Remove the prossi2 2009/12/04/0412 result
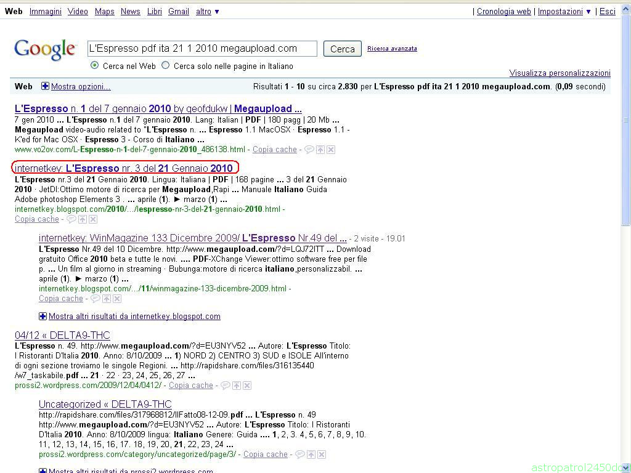The height and width of the screenshot is (473, 631). coord(247,386)
